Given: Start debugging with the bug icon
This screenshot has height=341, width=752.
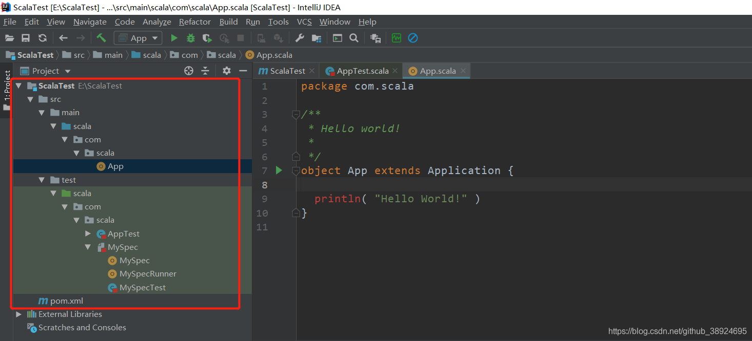Looking at the screenshot, I should (191, 38).
